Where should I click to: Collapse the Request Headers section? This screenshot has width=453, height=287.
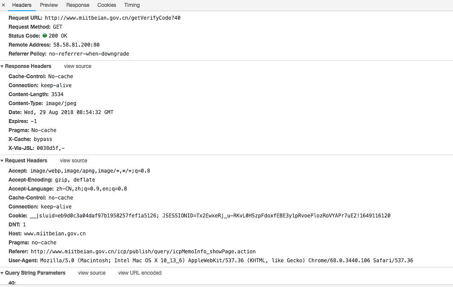coord(2,161)
